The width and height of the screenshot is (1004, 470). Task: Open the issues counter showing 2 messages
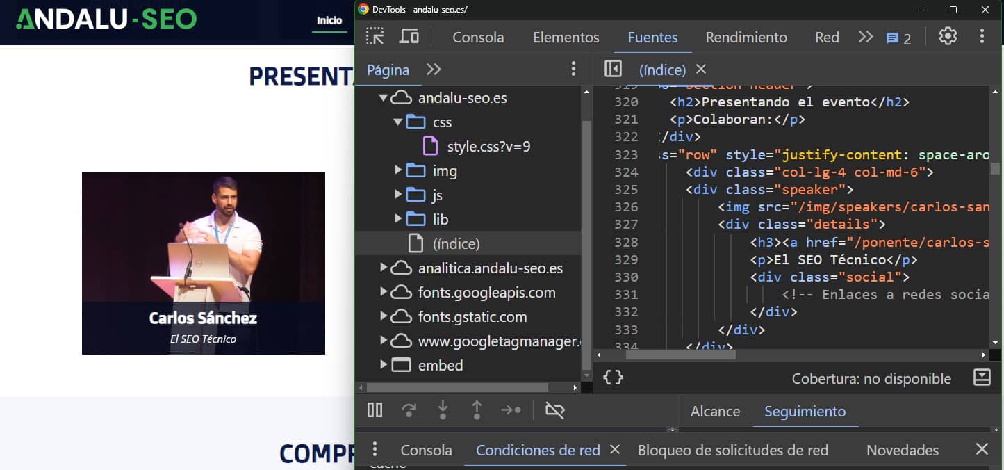tap(898, 38)
